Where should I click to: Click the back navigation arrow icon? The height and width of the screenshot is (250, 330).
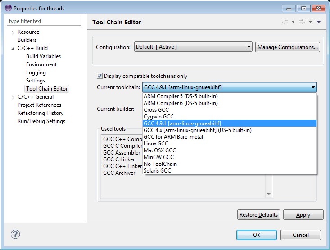tap(285, 22)
